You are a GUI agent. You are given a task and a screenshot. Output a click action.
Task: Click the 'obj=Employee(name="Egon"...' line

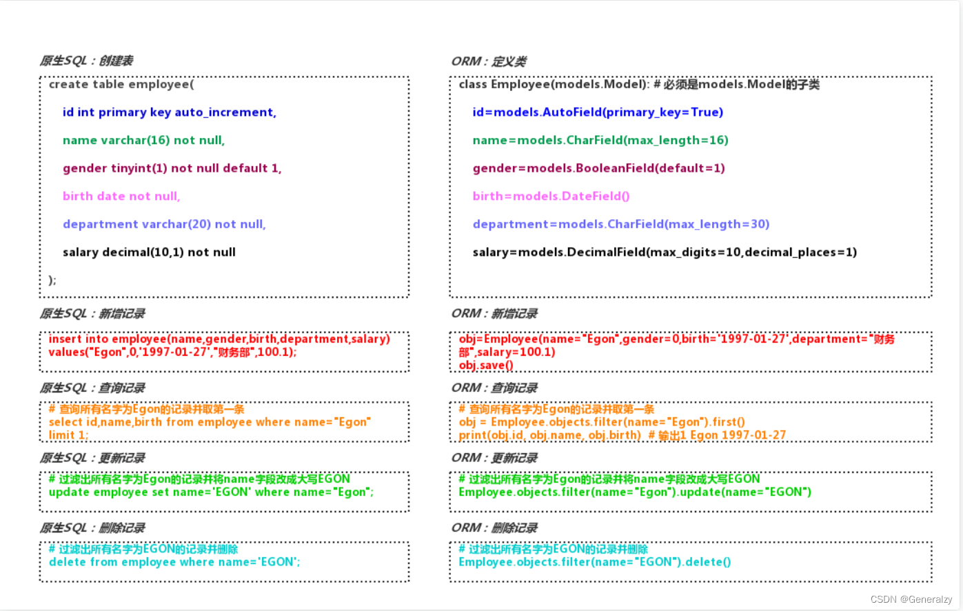click(676, 339)
